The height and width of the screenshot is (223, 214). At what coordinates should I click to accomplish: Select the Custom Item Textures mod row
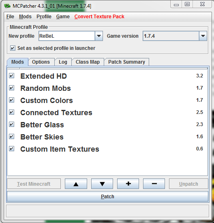107,149
